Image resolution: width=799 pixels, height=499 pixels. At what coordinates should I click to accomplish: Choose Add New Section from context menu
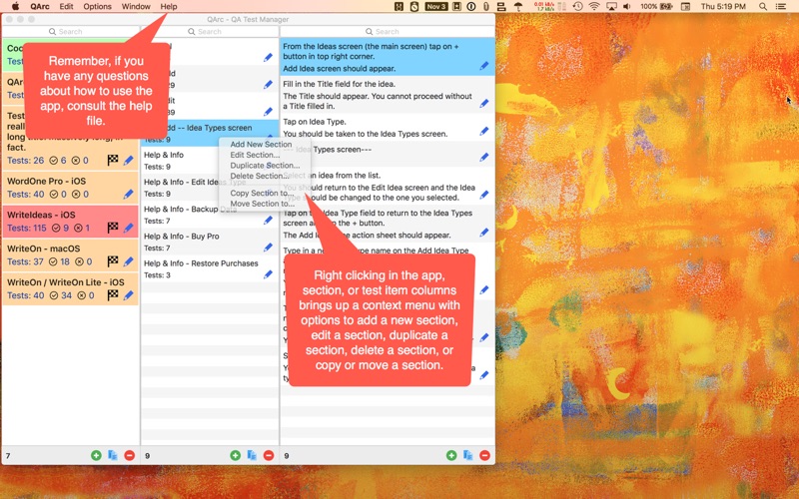coord(261,144)
